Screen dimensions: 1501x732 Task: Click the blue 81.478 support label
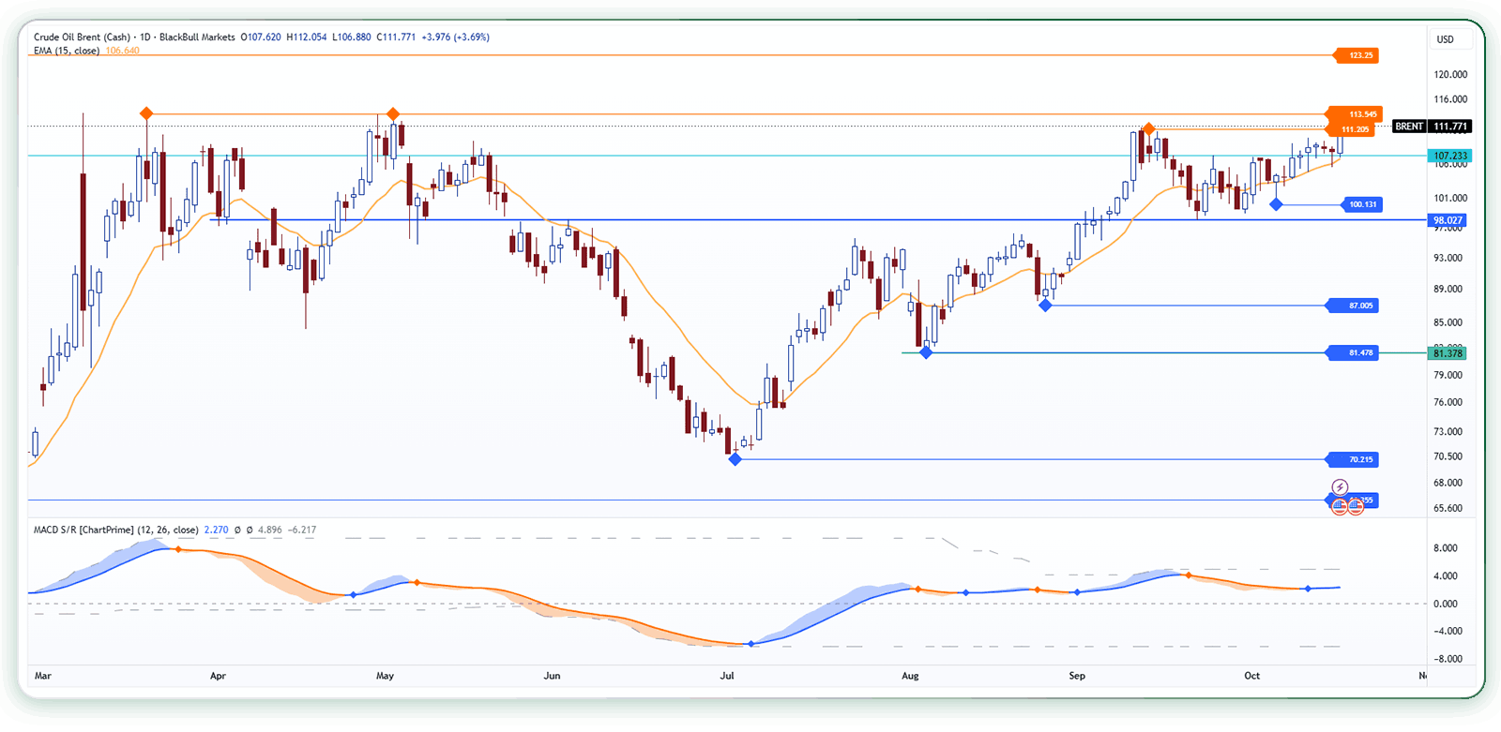point(1355,352)
